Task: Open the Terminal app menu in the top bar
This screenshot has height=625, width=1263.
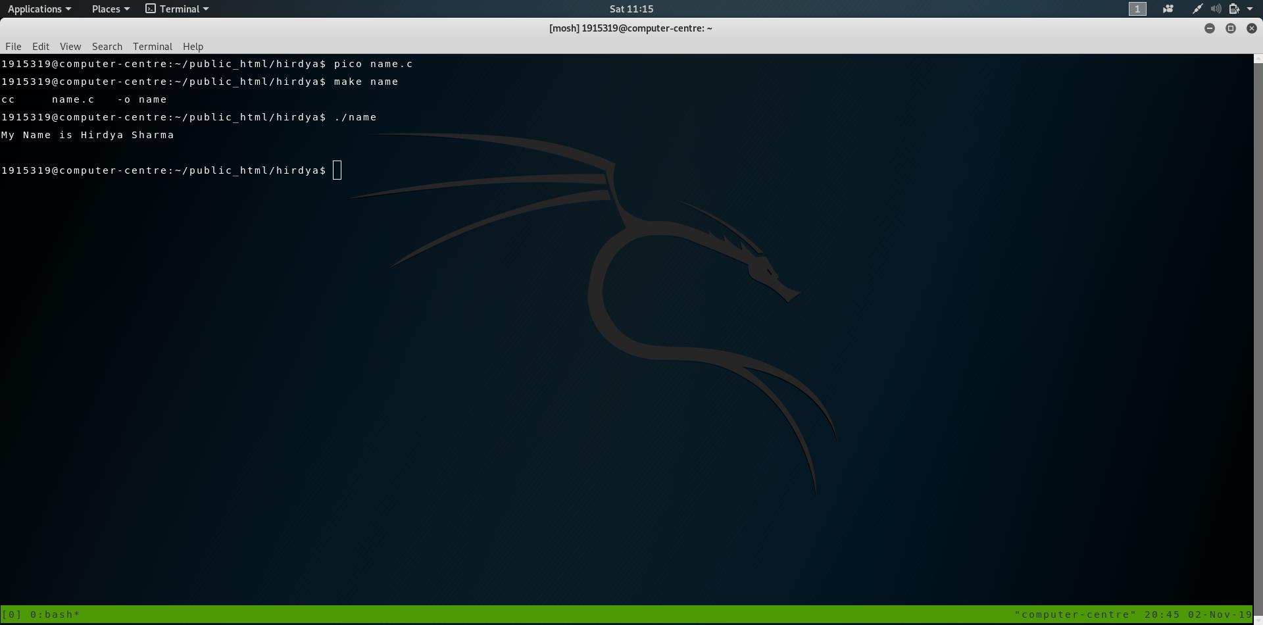Action: tap(177, 9)
